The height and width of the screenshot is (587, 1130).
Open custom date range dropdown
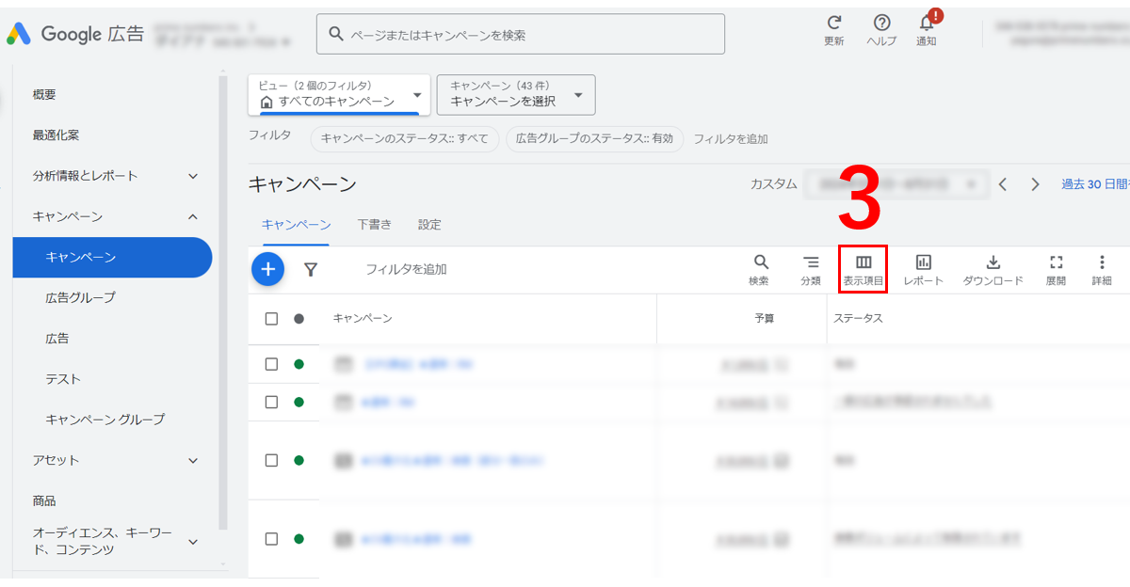click(x=896, y=184)
